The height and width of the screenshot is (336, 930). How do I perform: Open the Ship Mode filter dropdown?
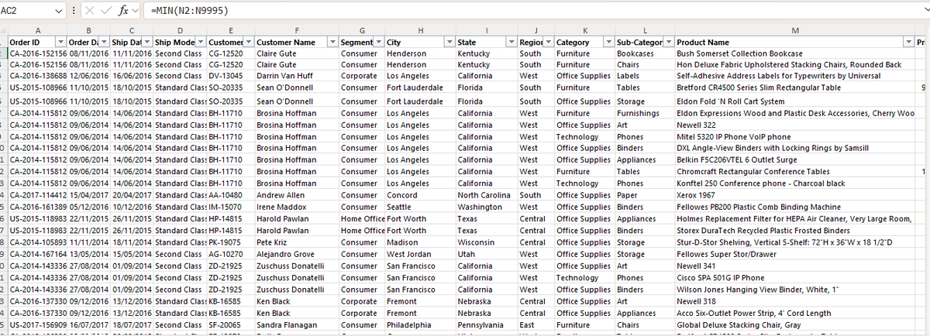[x=201, y=42]
